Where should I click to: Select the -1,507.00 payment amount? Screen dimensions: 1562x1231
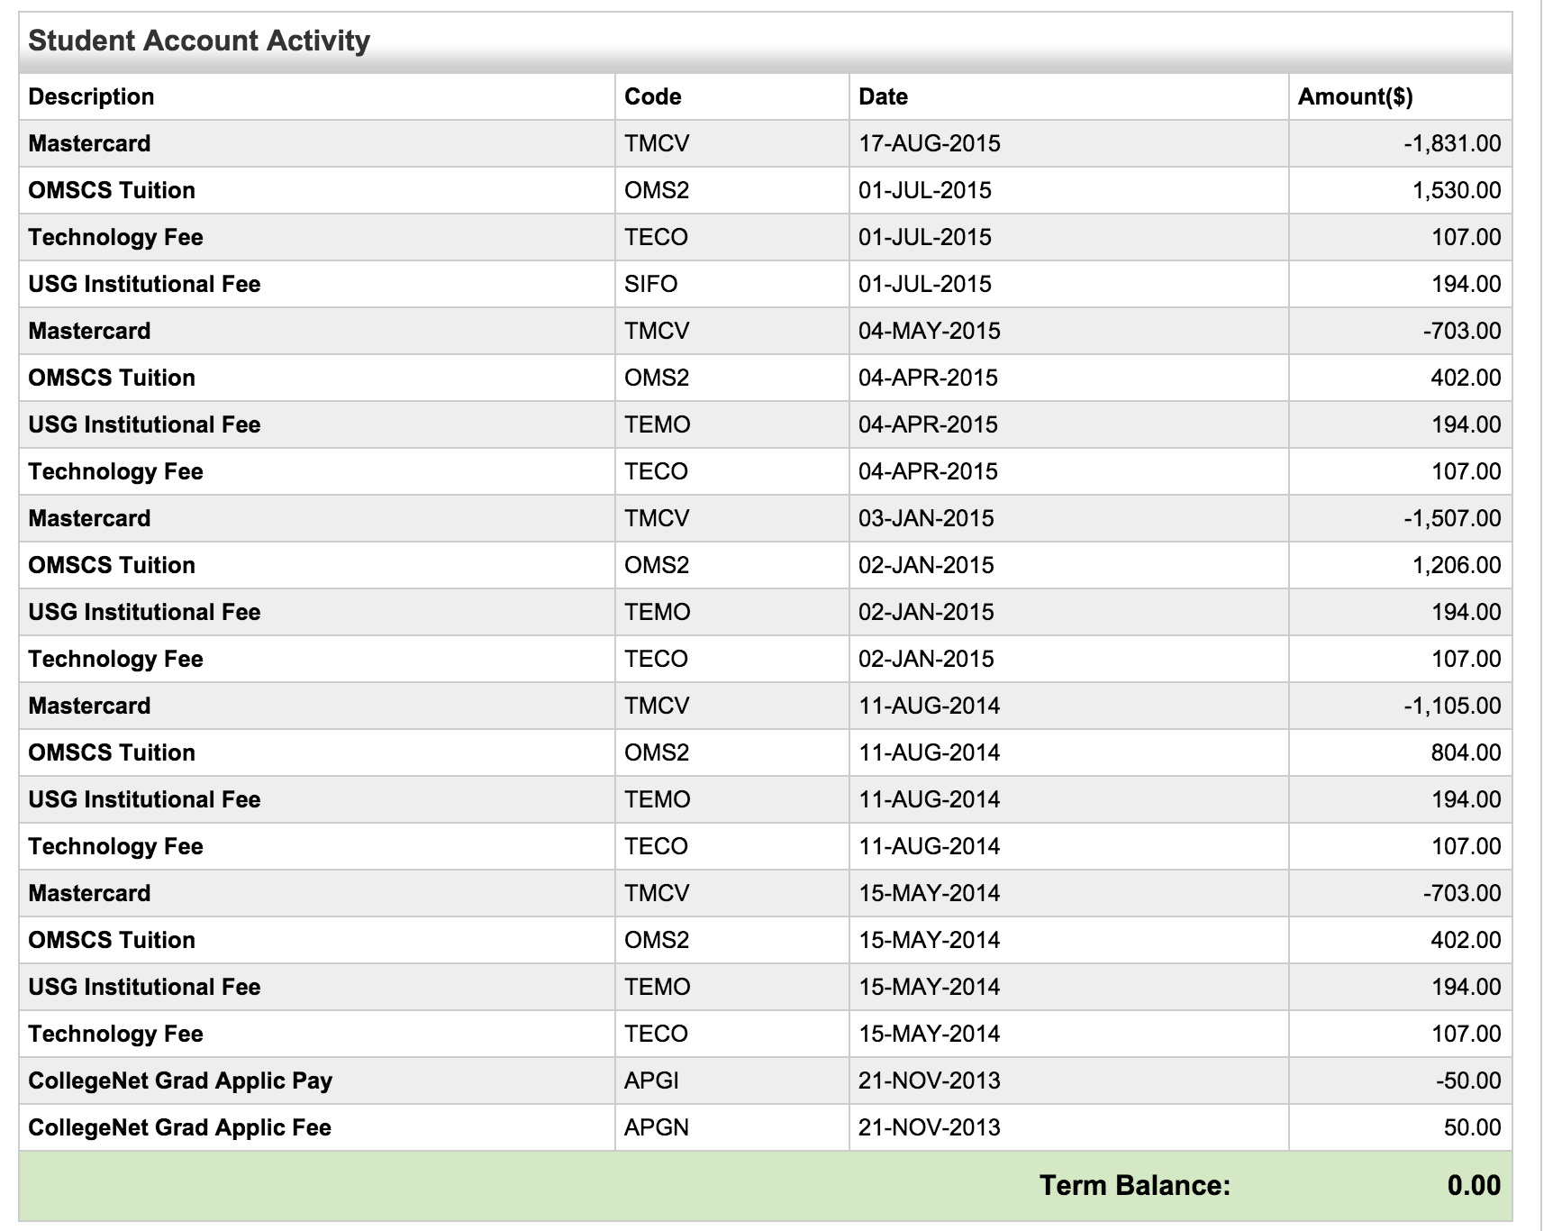(x=1452, y=518)
